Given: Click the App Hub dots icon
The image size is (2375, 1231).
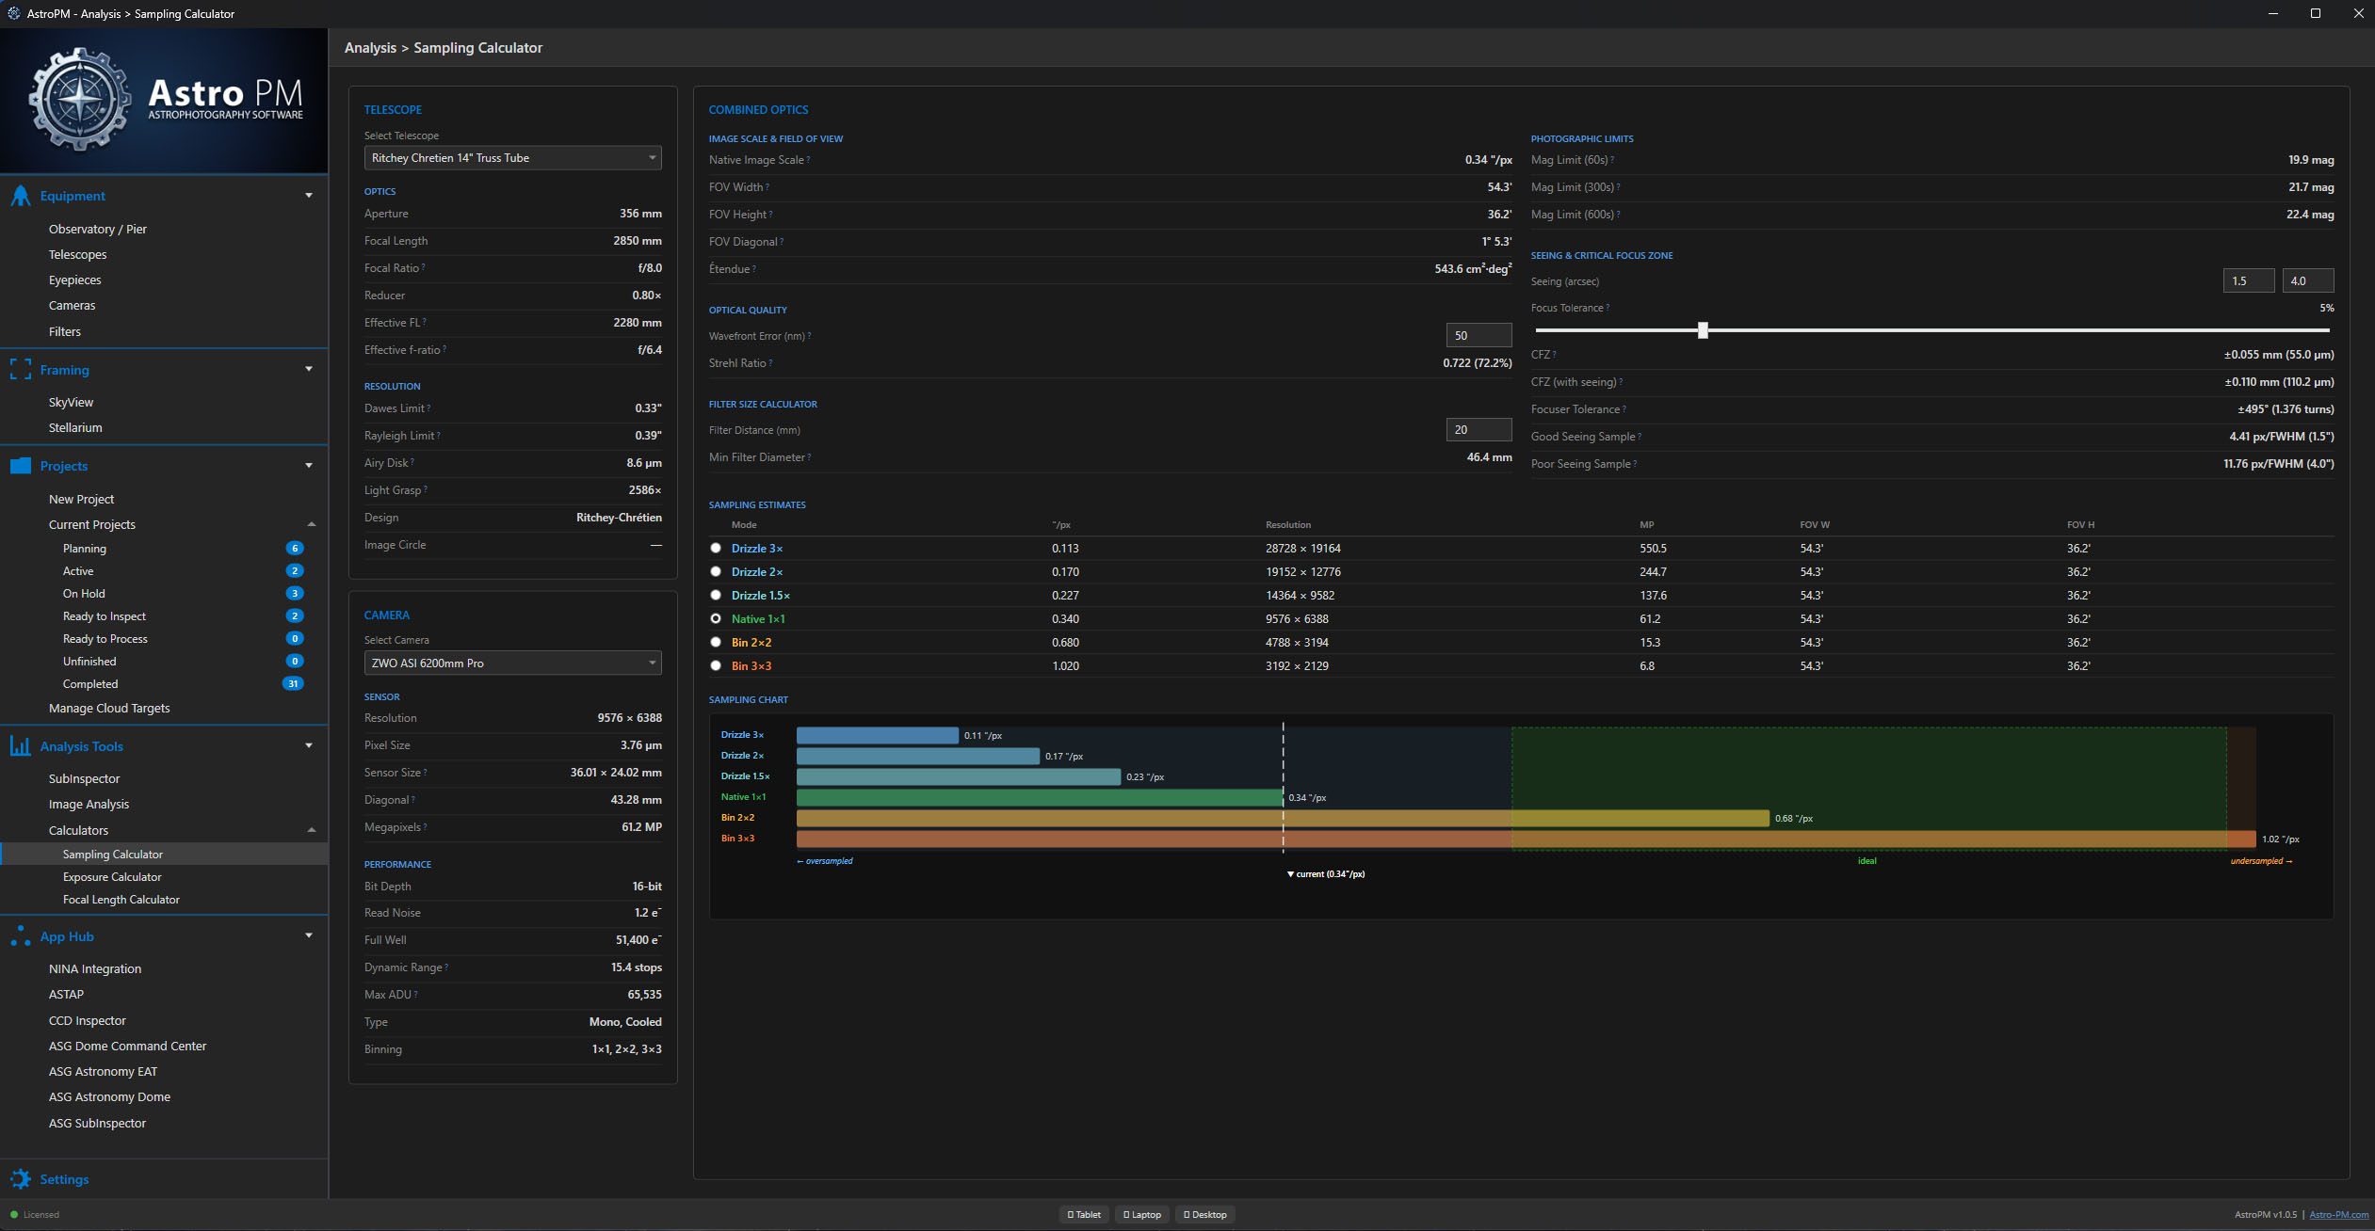Looking at the screenshot, I should click(x=21, y=936).
